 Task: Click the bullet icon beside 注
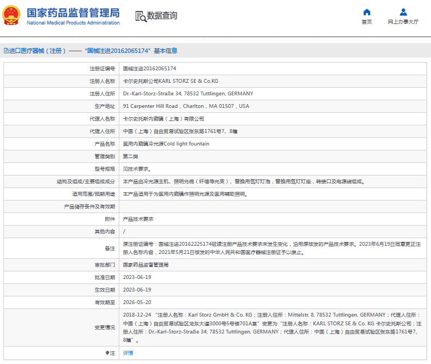tap(107, 353)
